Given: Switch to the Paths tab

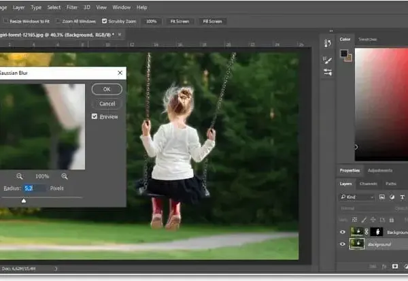Looking at the screenshot, I should click(391, 184).
